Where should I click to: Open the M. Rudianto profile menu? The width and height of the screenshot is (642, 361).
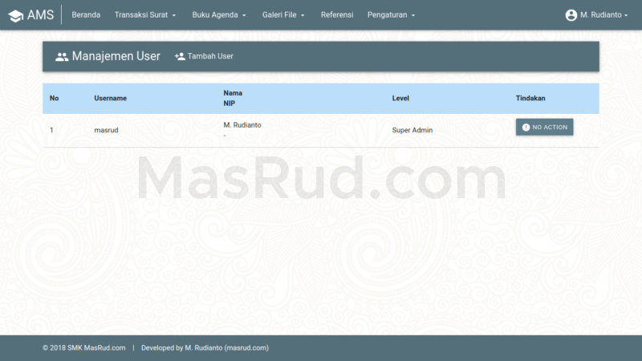[605, 15]
